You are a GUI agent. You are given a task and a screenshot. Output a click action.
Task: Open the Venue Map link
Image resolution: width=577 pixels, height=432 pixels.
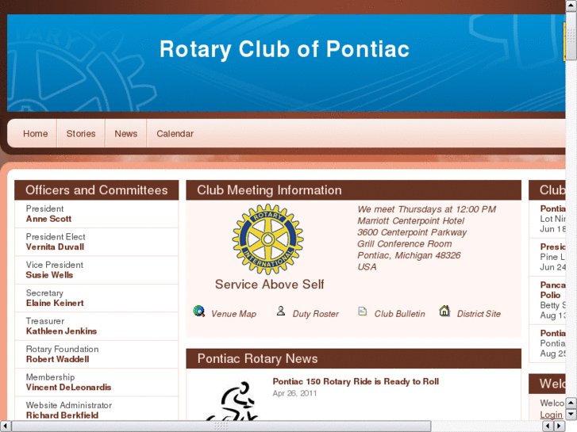pos(233,314)
